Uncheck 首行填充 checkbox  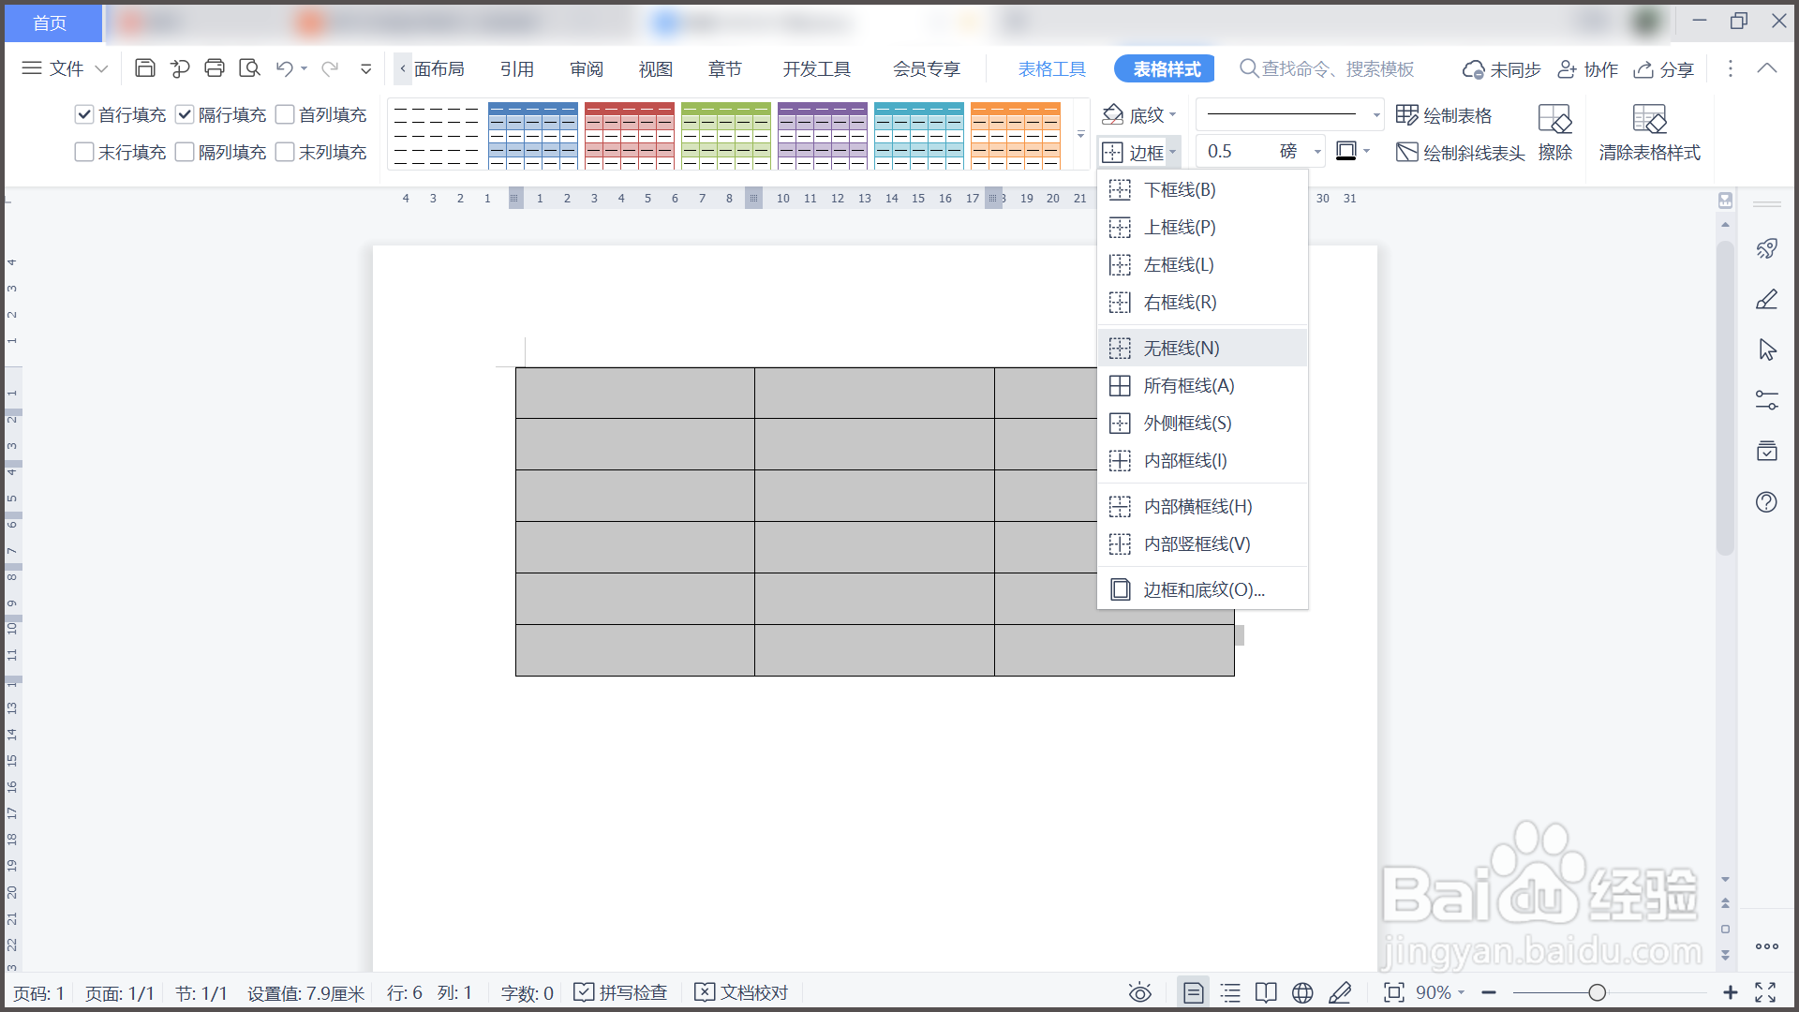click(x=84, y=114)
